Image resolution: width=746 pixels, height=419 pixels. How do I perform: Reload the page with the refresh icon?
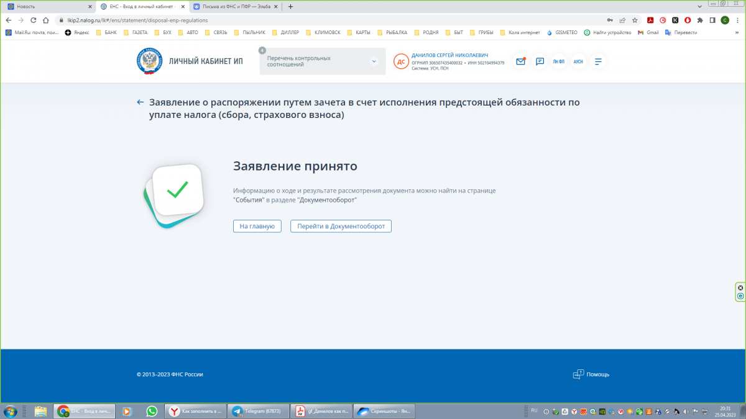click(x=34, y=20)
